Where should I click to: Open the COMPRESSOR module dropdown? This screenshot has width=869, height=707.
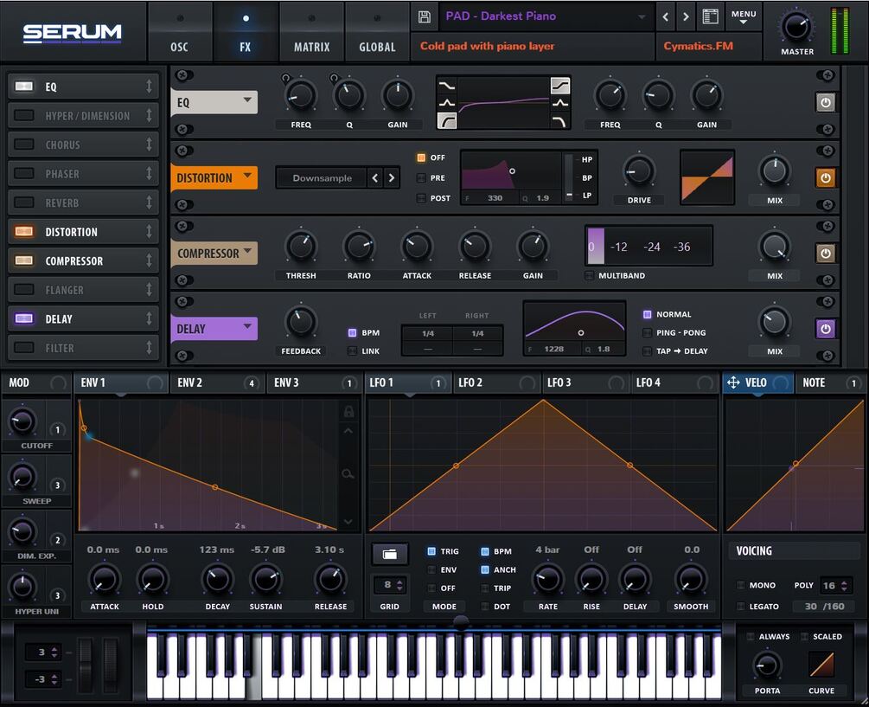[x=247, y=251]
